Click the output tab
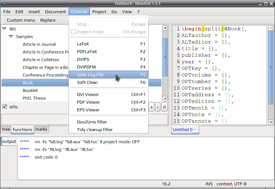Screen dimensions: 275x189 point(9,141)
